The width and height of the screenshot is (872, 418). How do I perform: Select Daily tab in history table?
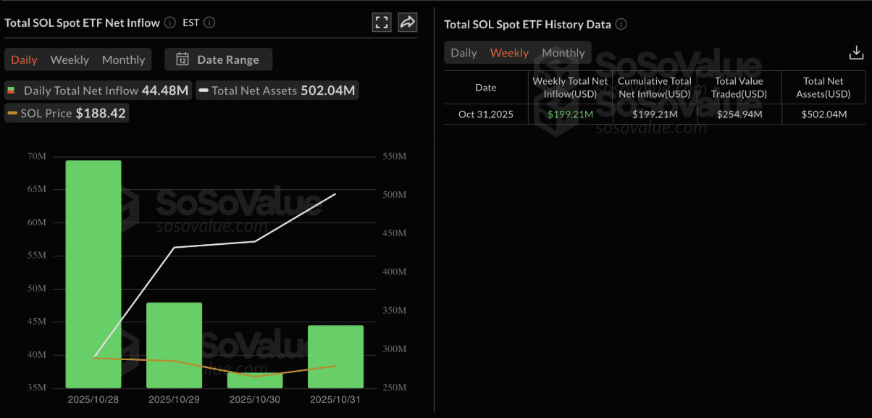(x=464, y=53)
